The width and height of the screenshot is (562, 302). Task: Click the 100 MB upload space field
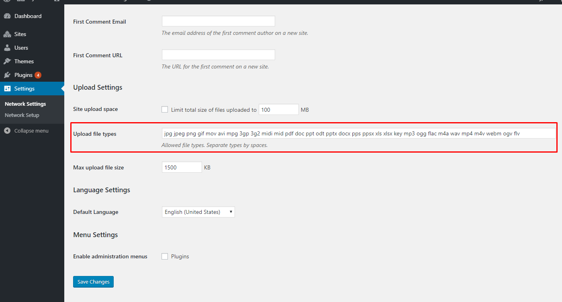pyautogui.click(x=278, y=109)
